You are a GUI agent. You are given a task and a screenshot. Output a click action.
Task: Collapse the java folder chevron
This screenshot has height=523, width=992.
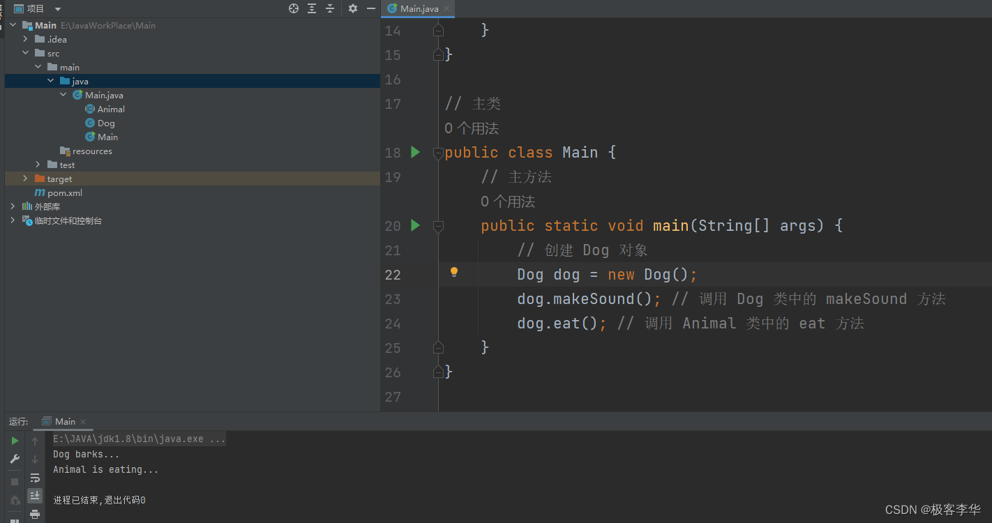click(x=51, y=81)
